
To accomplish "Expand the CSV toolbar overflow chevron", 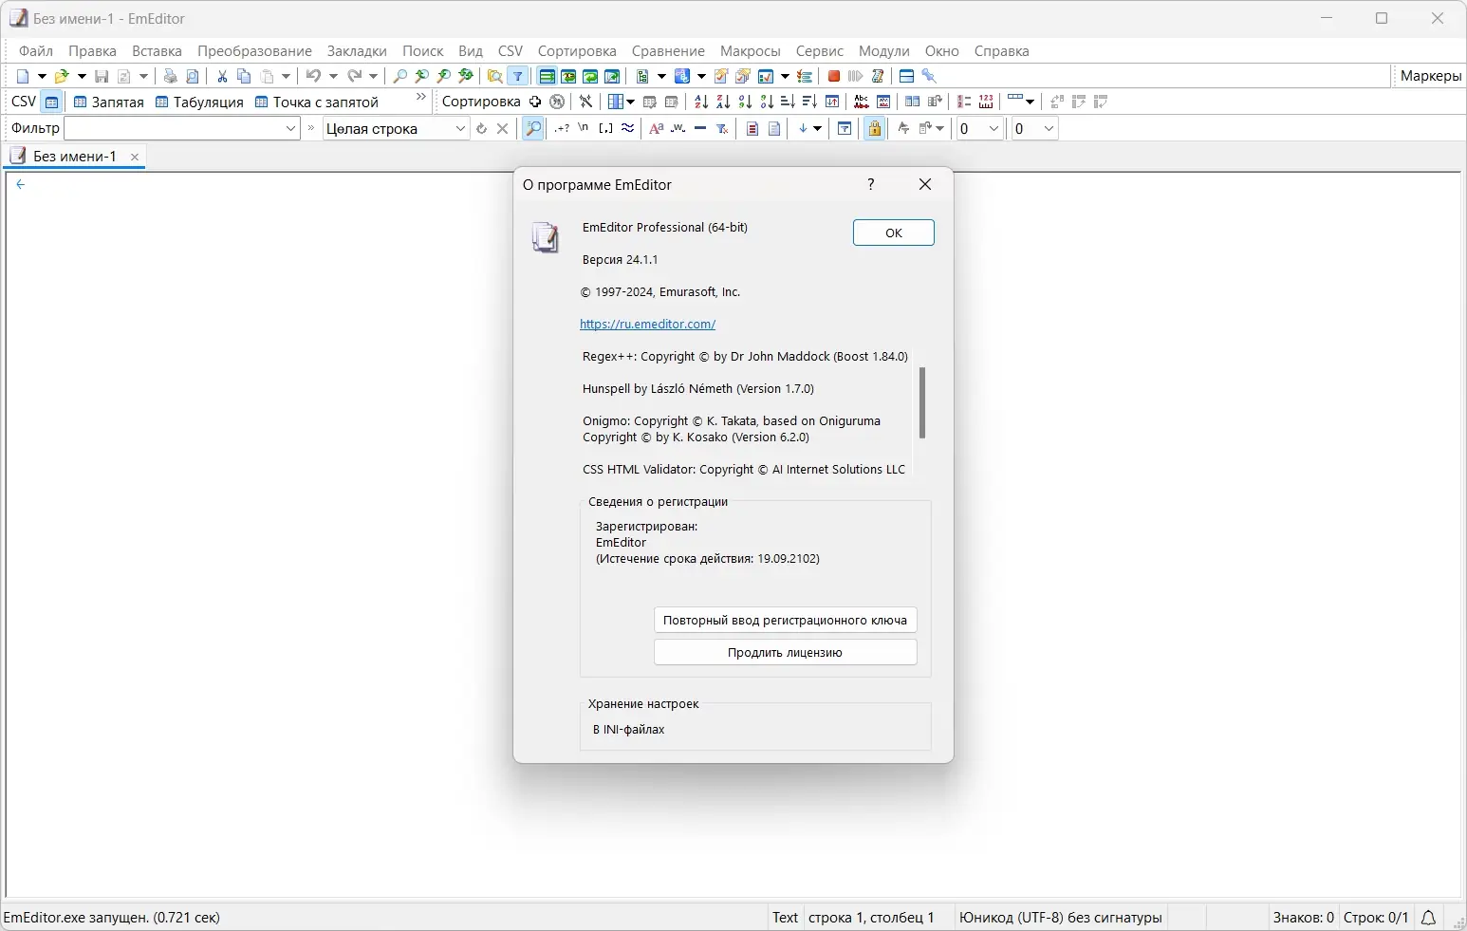I will click(421, 98).
